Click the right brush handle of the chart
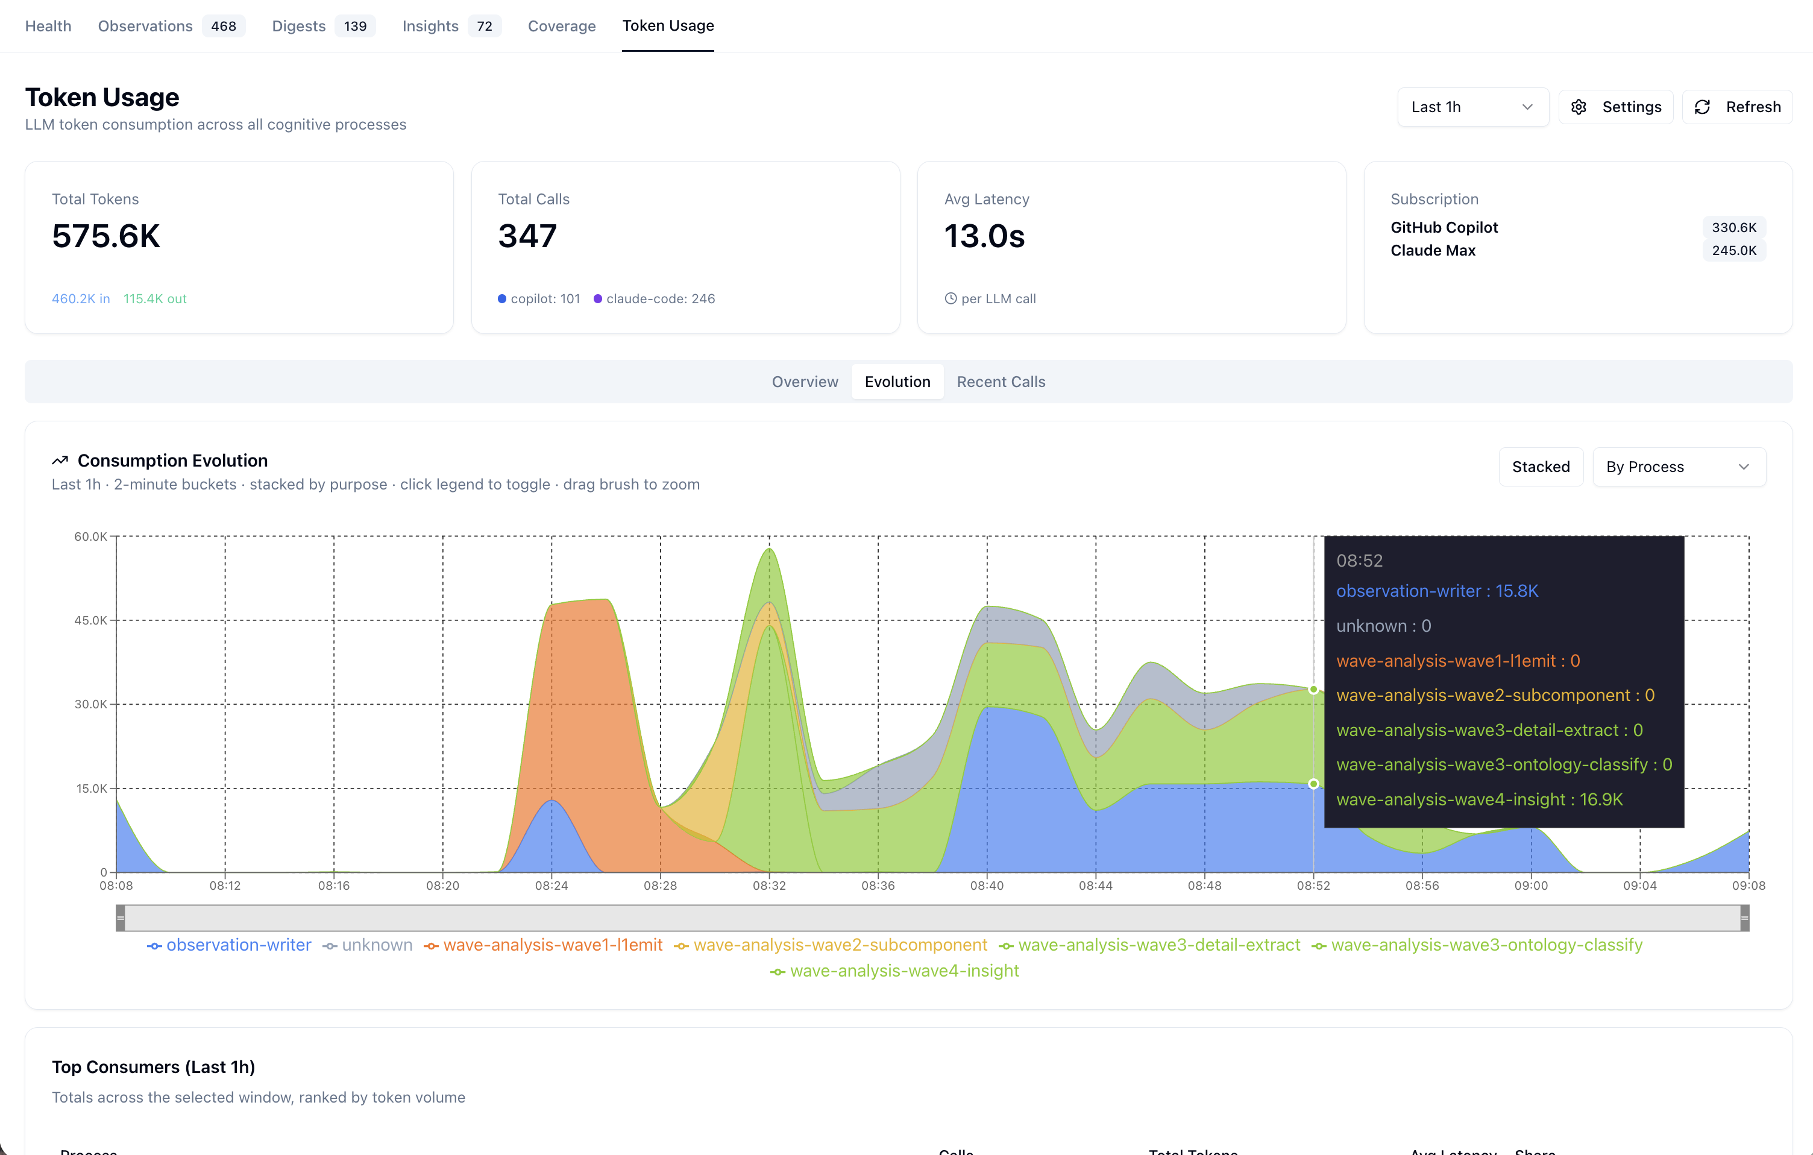 tap(1744, 918)
